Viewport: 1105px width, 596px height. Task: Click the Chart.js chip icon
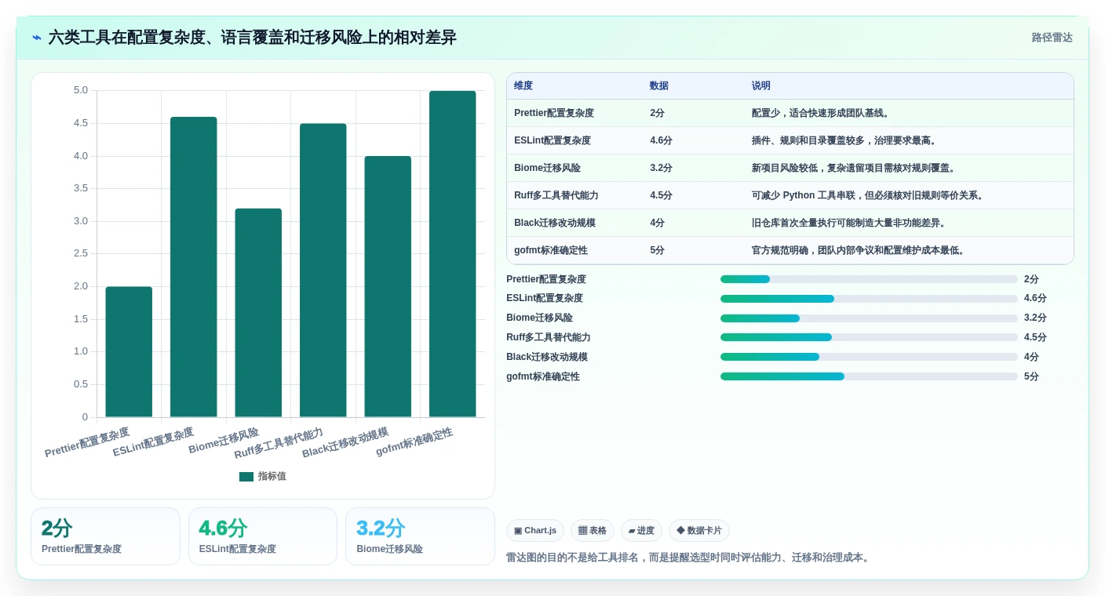(x=518, y=531)
